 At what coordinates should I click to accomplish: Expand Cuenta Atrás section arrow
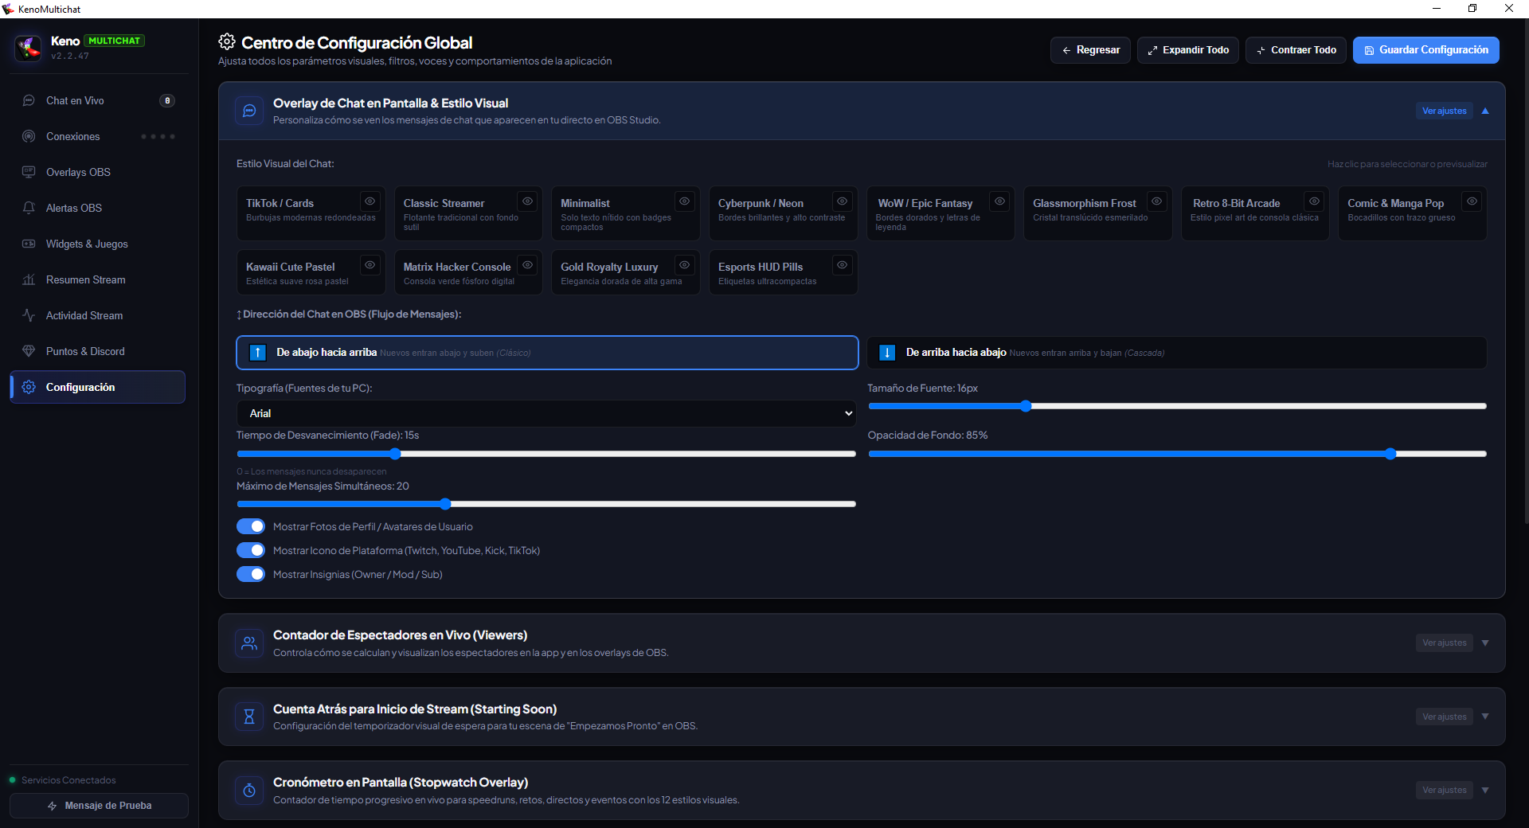[1485, 717]
